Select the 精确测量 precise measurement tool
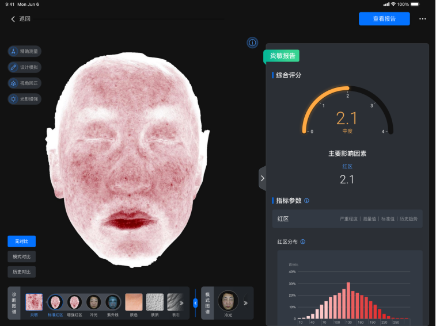436x326 pixels. pos(24,51)
